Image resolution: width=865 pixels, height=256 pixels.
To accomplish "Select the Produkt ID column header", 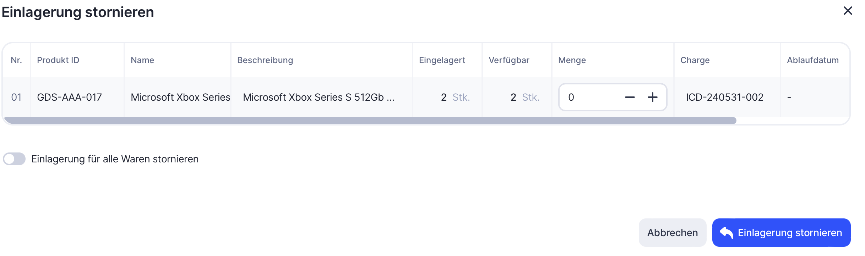I will click(58, 60).
